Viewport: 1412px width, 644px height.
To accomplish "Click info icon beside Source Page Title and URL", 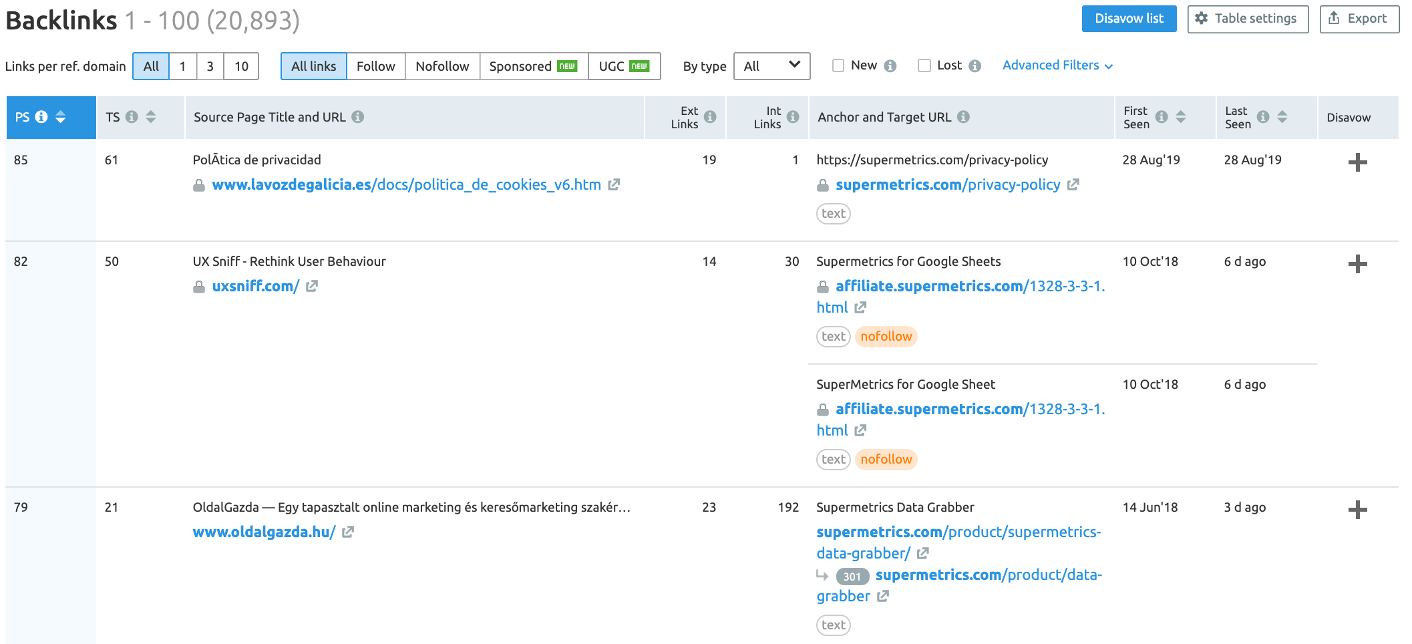I will (x=358, y=117).
